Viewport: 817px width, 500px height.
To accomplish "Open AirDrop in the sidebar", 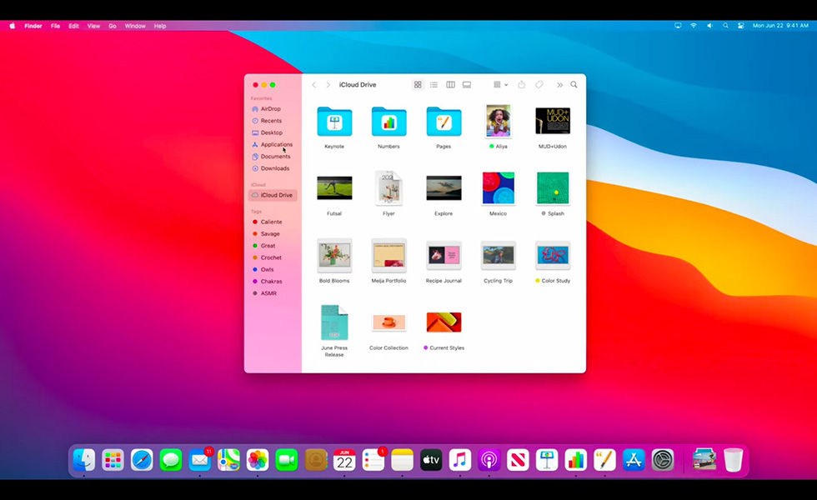I will [270, 109].
